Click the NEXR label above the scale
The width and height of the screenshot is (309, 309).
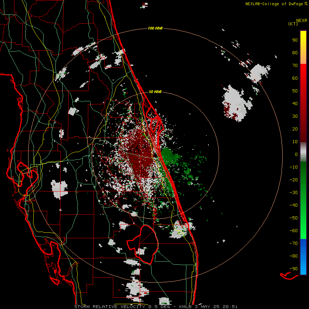pos(302,21)
